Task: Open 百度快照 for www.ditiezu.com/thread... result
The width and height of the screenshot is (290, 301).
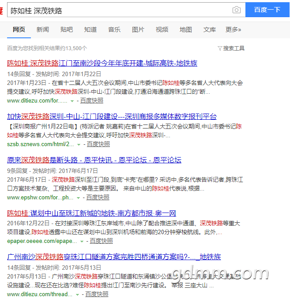Action: coord(97,294)
